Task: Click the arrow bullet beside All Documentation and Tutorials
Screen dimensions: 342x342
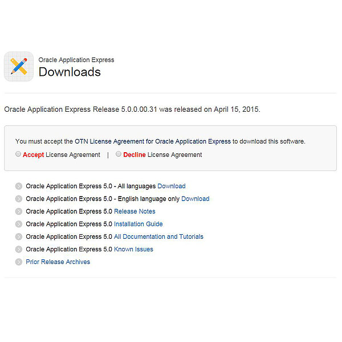Action: point(19,237)
